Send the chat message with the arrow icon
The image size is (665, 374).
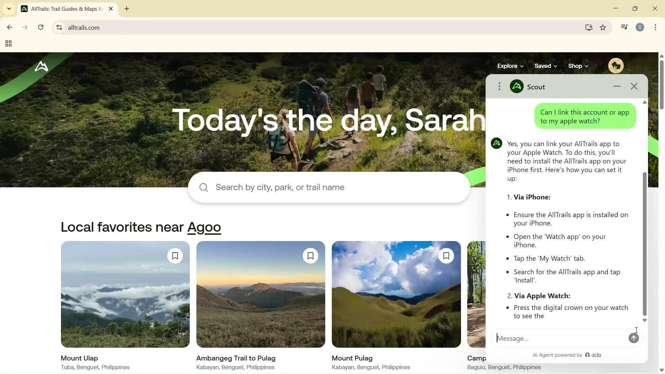[633, 338]
